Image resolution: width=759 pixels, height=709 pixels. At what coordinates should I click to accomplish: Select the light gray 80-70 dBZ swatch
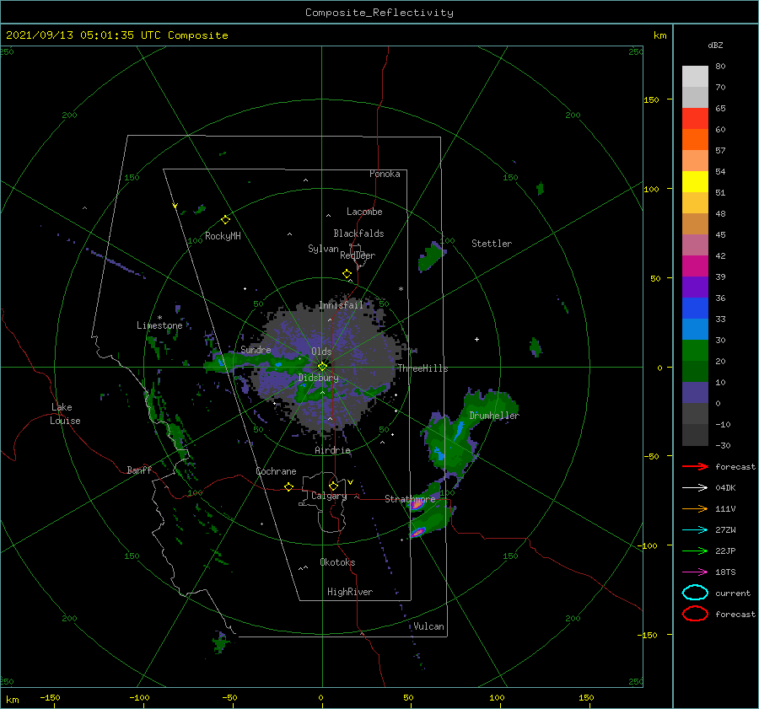click(695, 76)
